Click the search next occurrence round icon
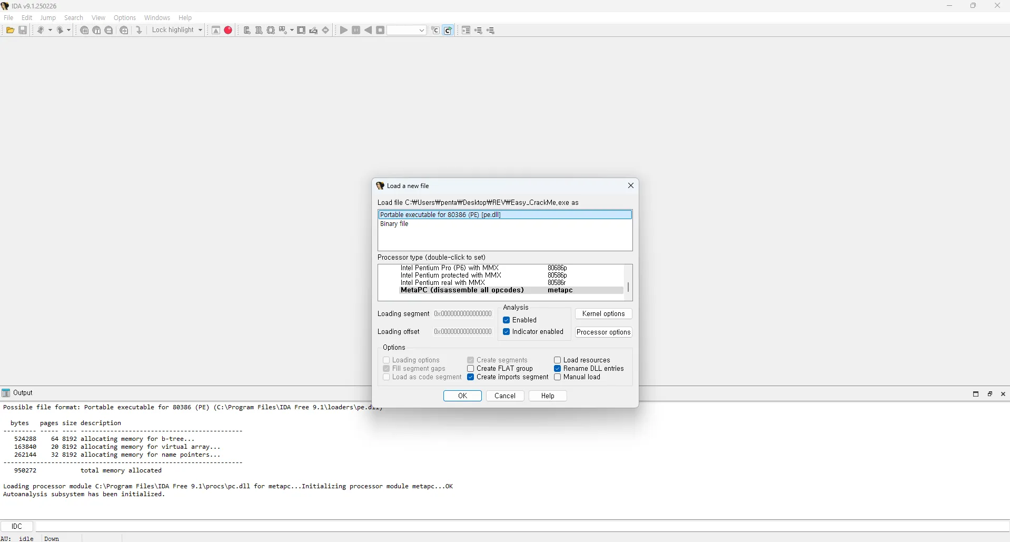This screenshot has height=542, width=1010. [x=124, y=31]
